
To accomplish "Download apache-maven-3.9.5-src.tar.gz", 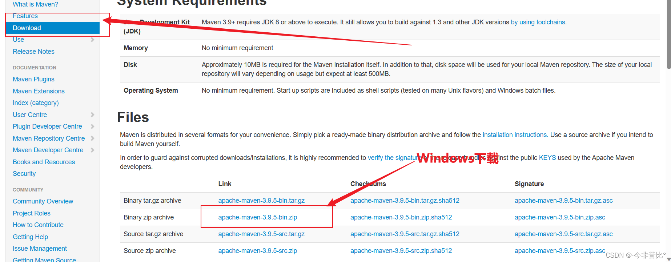I will coord(261,234).
